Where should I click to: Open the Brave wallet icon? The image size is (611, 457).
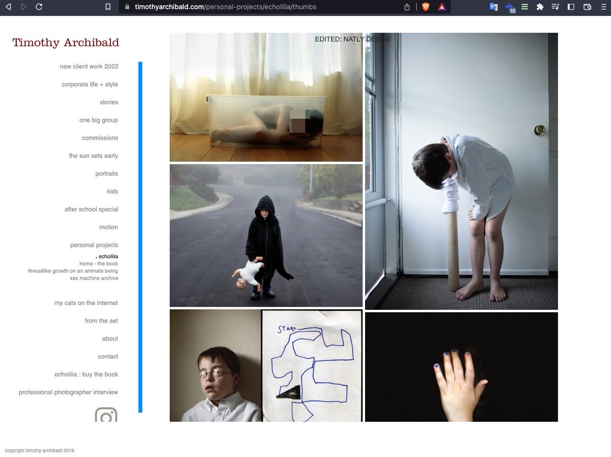click(x=587, y=7)
